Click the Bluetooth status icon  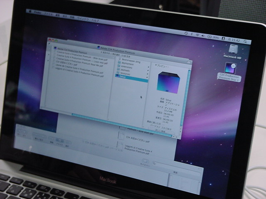[x=192, y=34]
